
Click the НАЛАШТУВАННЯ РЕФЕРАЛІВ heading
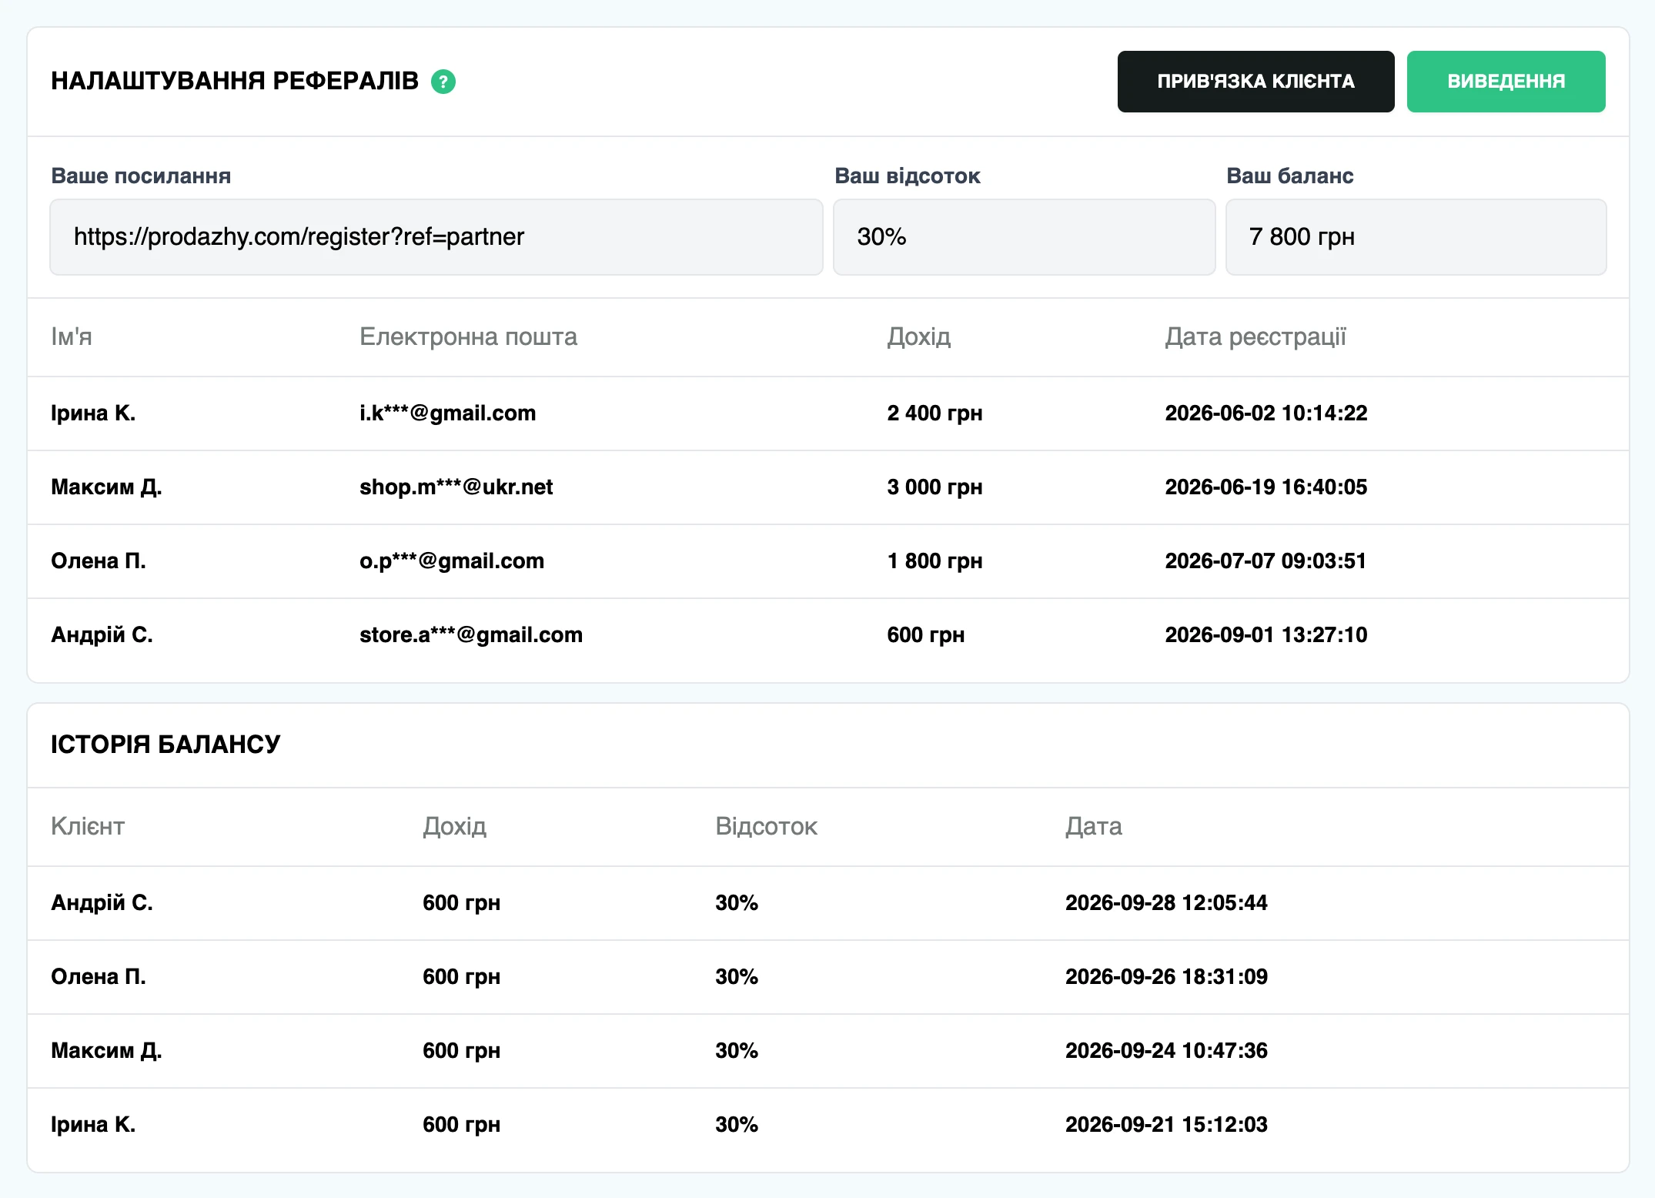235,81
